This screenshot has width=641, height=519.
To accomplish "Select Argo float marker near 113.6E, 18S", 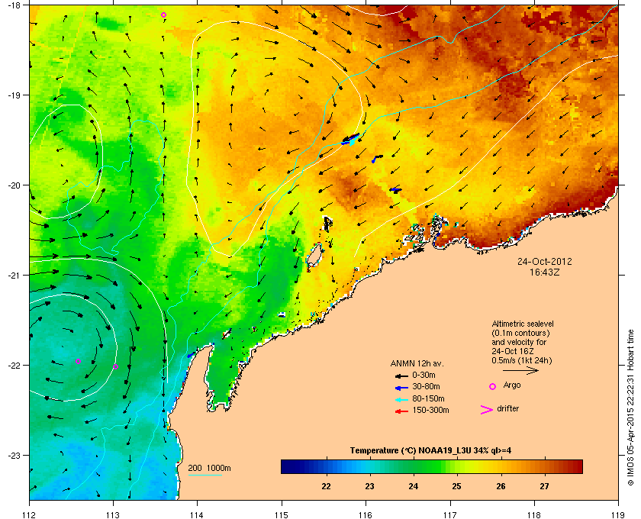I will [163, 15].
